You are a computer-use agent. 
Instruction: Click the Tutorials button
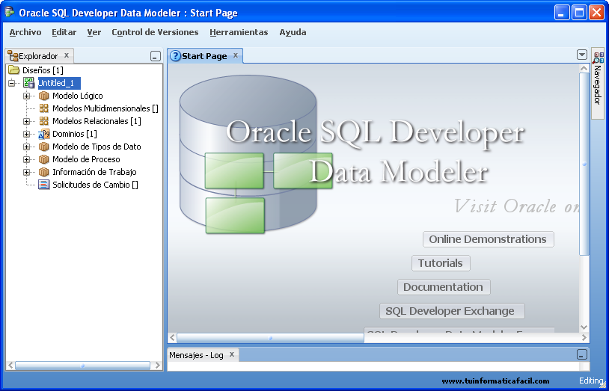(441, 263)
